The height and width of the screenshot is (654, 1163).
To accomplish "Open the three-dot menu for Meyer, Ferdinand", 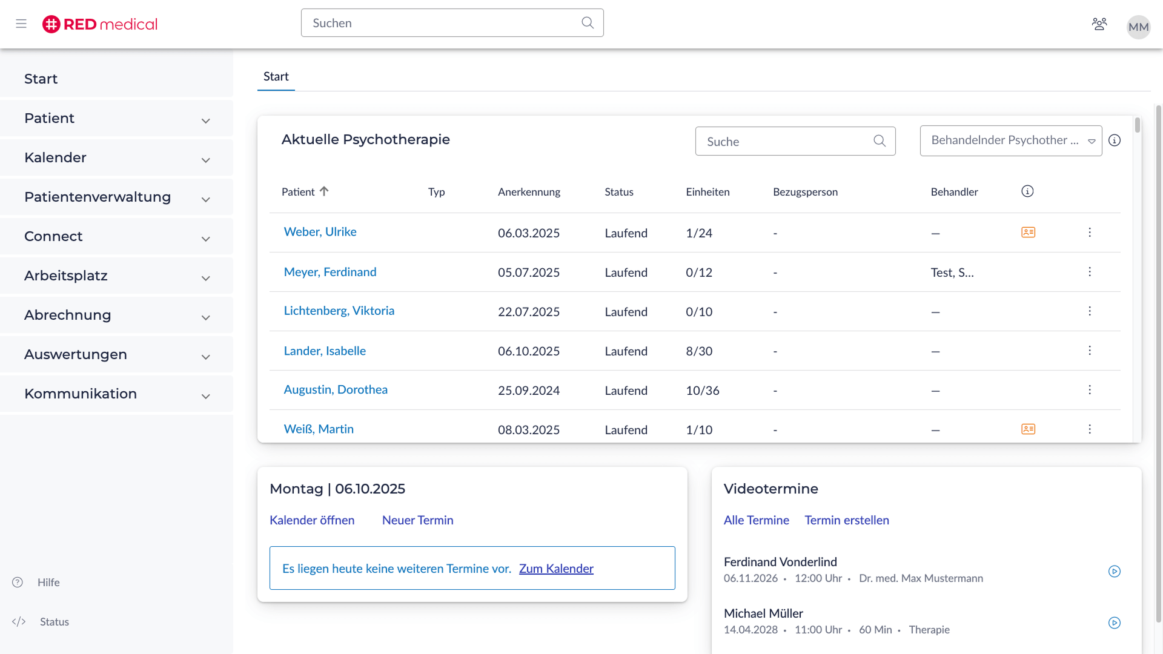I will tap(1090, 272).
